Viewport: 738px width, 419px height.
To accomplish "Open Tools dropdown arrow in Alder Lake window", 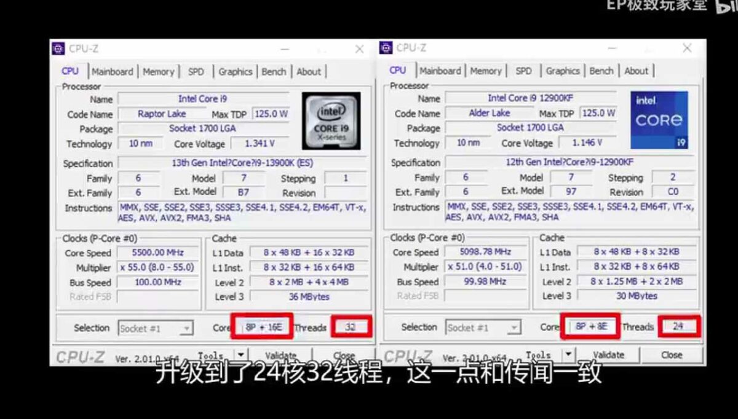I will pyautogui.click(x=569, y=354).
